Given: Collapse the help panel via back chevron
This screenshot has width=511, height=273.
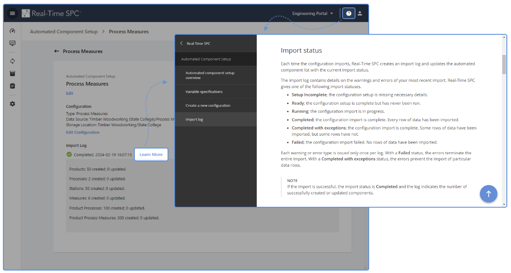Looking at the screenshot, I should 181,43.
